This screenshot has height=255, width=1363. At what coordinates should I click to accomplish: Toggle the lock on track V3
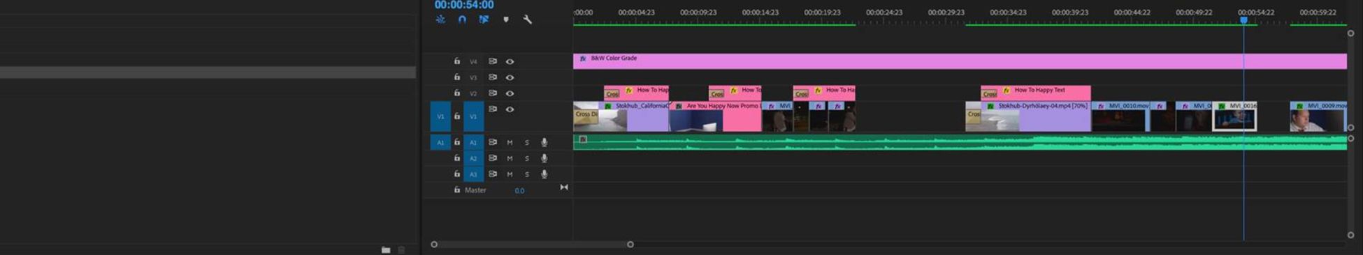pos(457,77)
